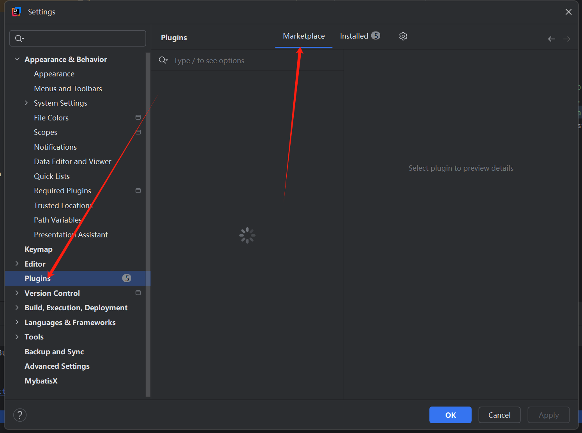Expand the Editor section
The height and width of the screenshot is (433, 582).
(x=17, y=263)
